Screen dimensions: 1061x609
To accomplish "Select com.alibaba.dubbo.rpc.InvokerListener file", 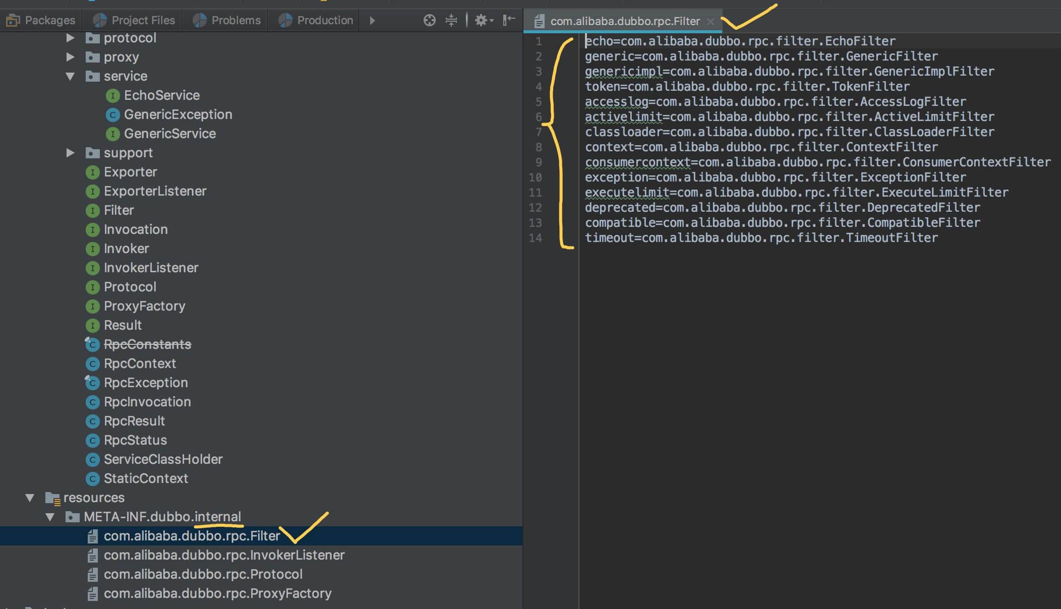I will [x=224, y=555].
